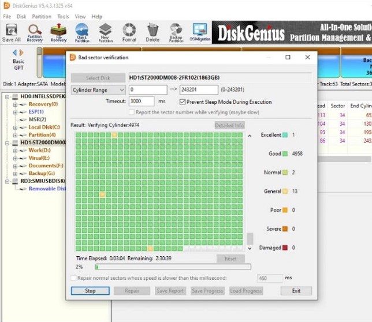Click the Repair button
This screenshot has height=322, width=372.
point(132,291)
